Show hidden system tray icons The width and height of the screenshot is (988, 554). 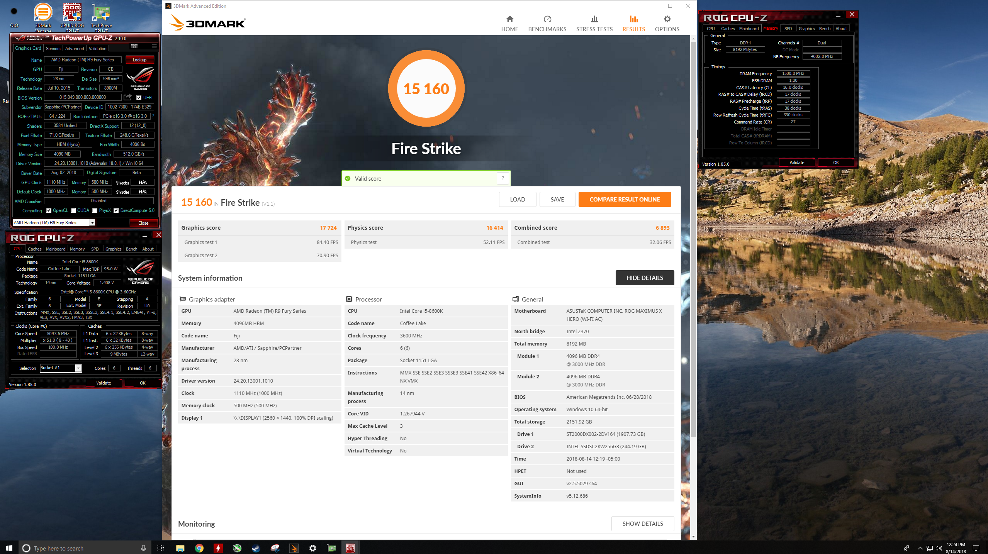click(x=920, y=548)
